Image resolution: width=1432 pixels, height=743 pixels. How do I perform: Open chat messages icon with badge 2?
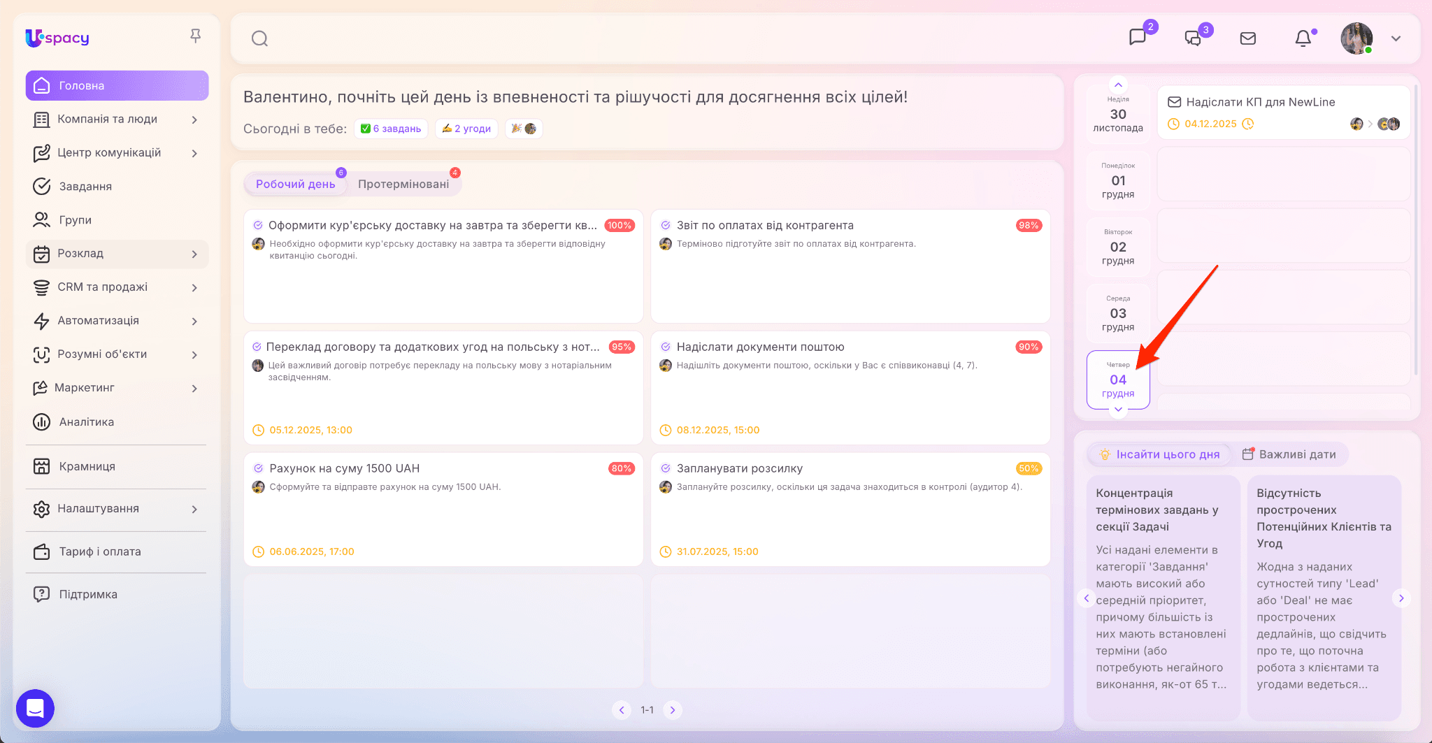[1138, 37]
